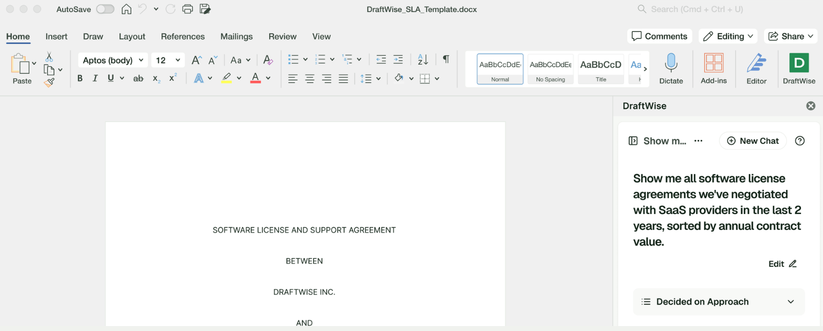Show or hide paragraph marks

click(x=446, y=59)
